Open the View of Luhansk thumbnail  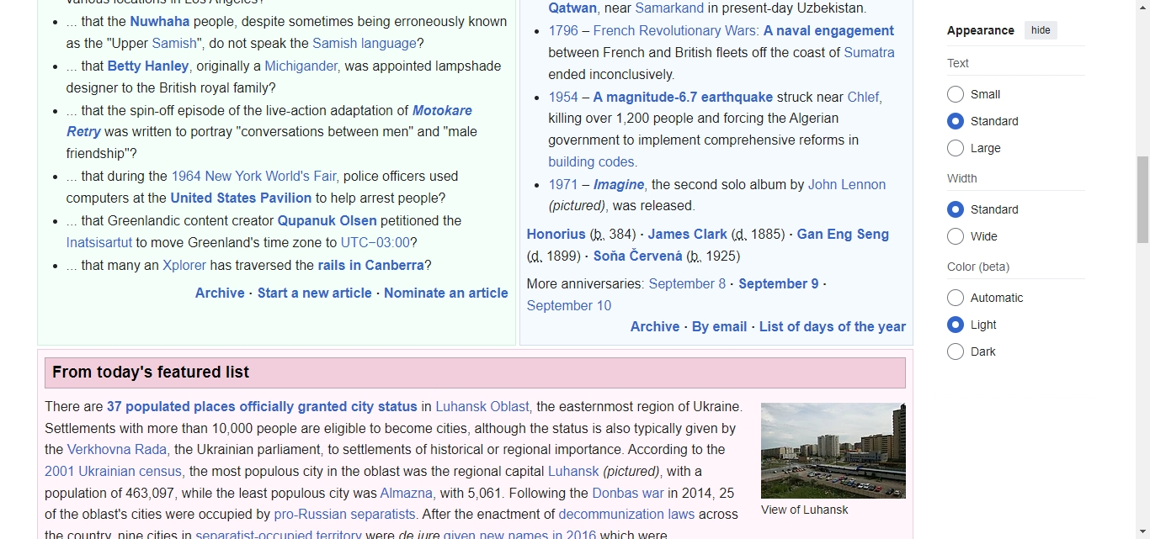(833, 451)
